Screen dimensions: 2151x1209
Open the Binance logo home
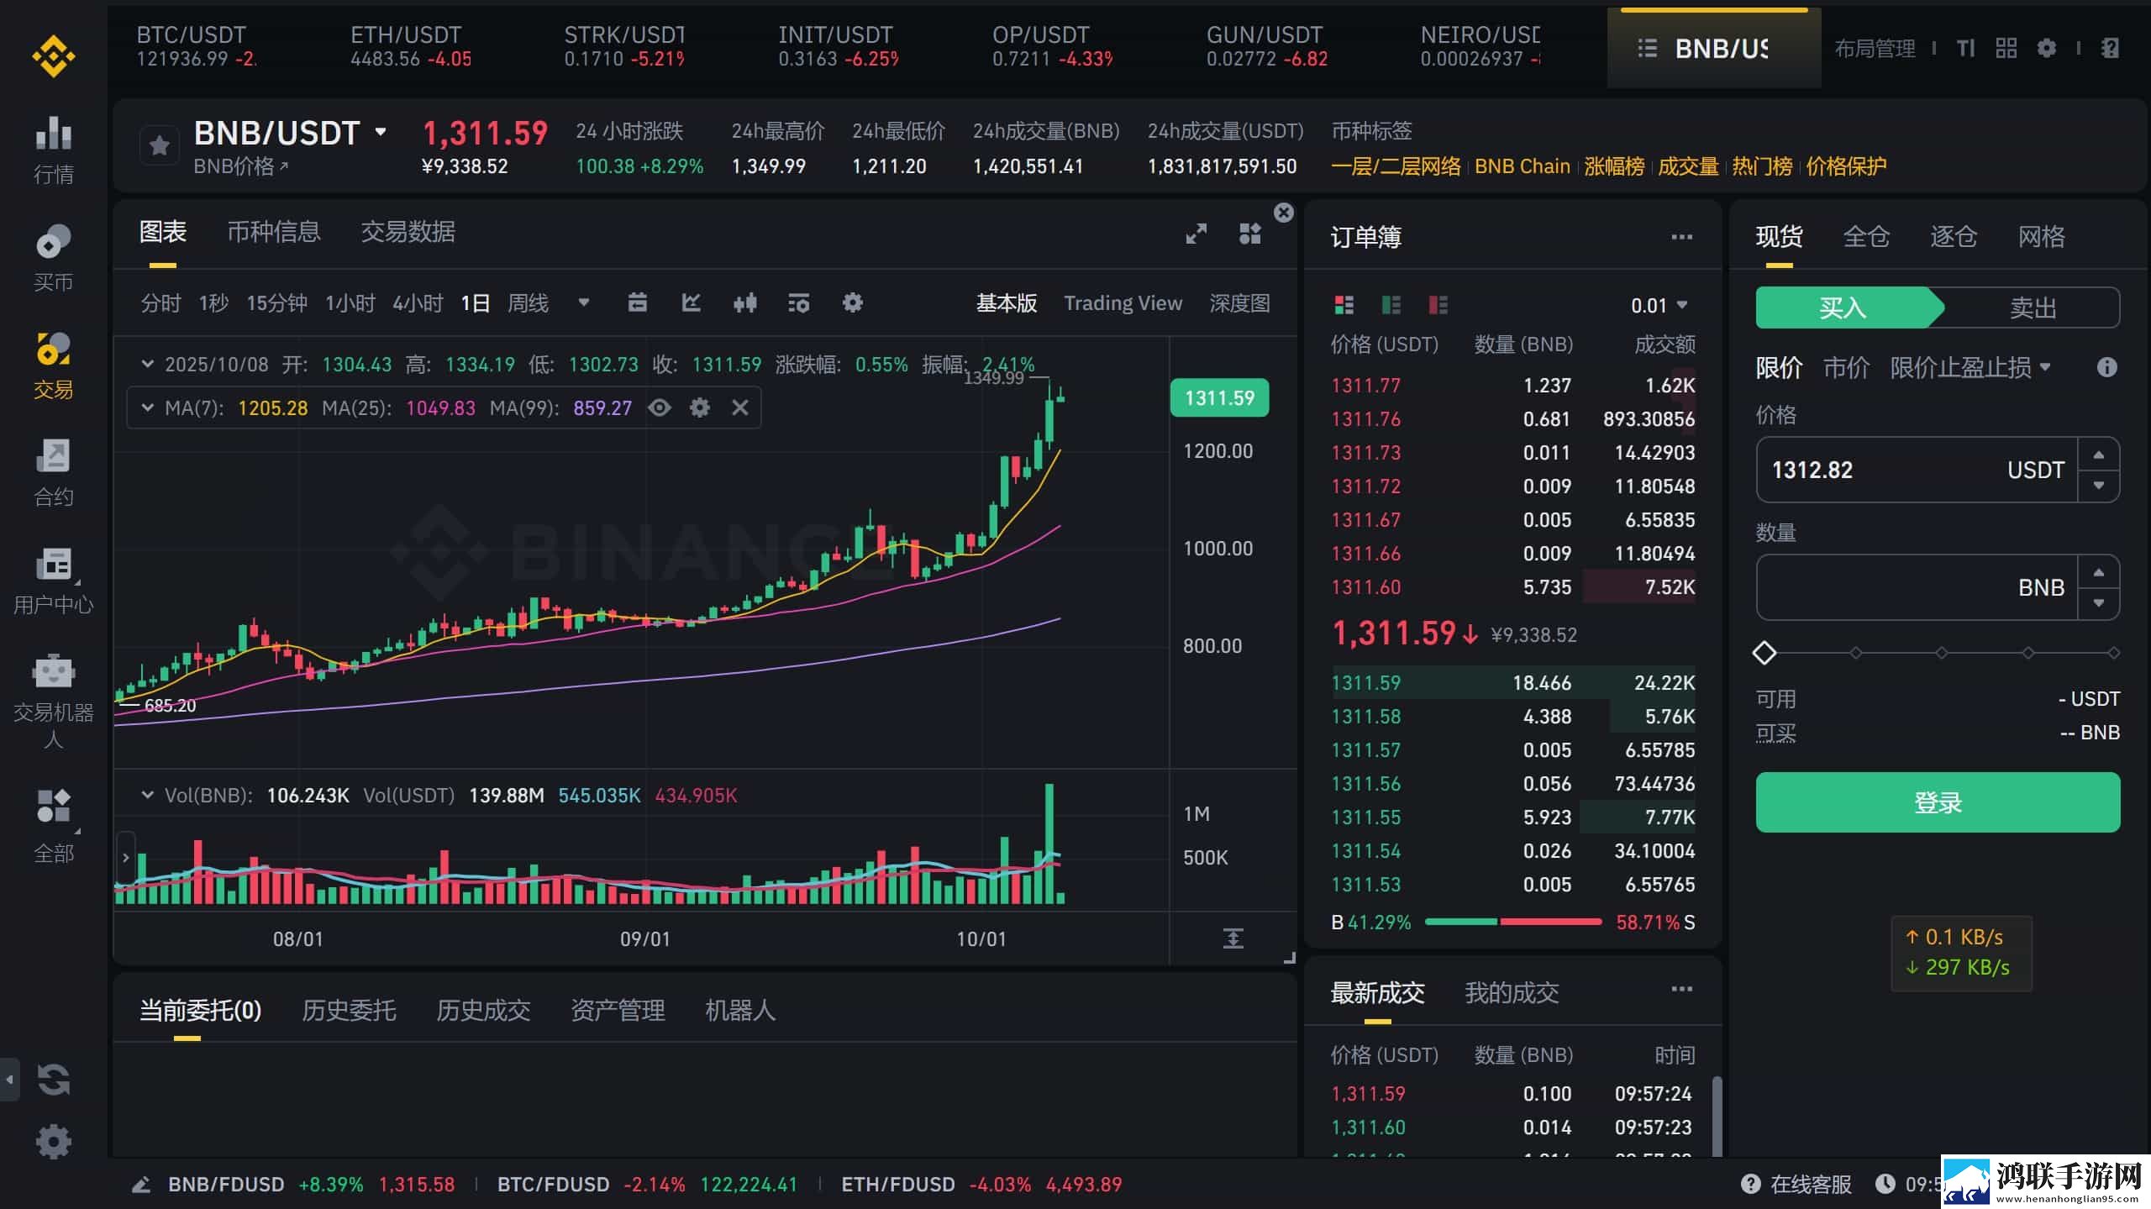[x=53, y=56]
